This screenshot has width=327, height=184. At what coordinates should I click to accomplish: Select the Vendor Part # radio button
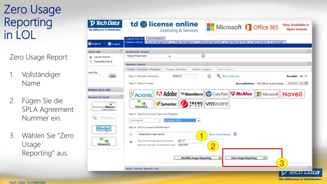pos(90,57)
